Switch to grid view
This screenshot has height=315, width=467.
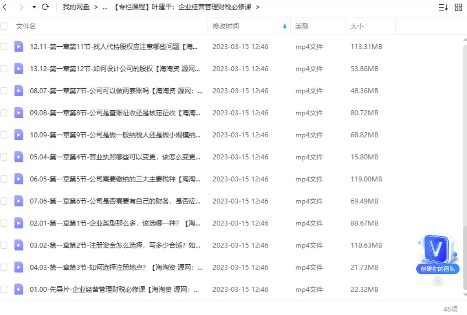(x=458, y=7)
